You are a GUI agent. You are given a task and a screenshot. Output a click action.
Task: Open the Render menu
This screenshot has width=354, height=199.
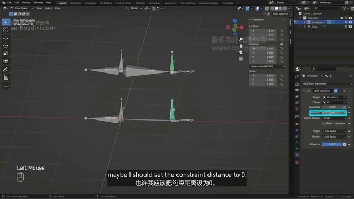tap(26, 3)
